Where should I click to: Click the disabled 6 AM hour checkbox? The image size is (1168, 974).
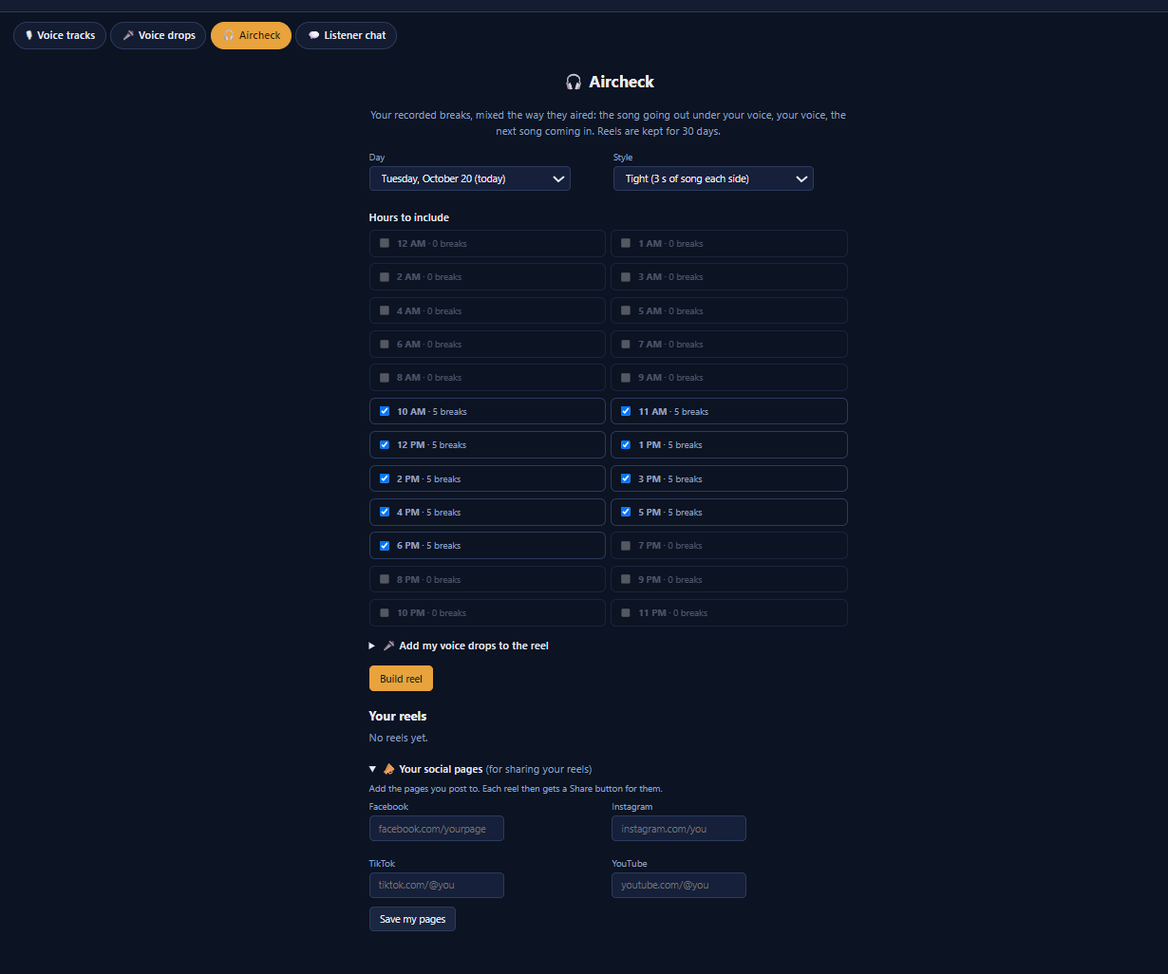(x=385, y=344)
